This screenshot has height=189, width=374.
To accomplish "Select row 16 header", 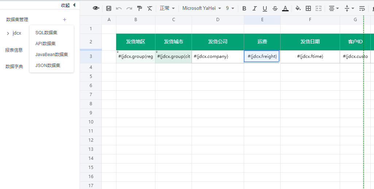I will [x=90, y=176].
